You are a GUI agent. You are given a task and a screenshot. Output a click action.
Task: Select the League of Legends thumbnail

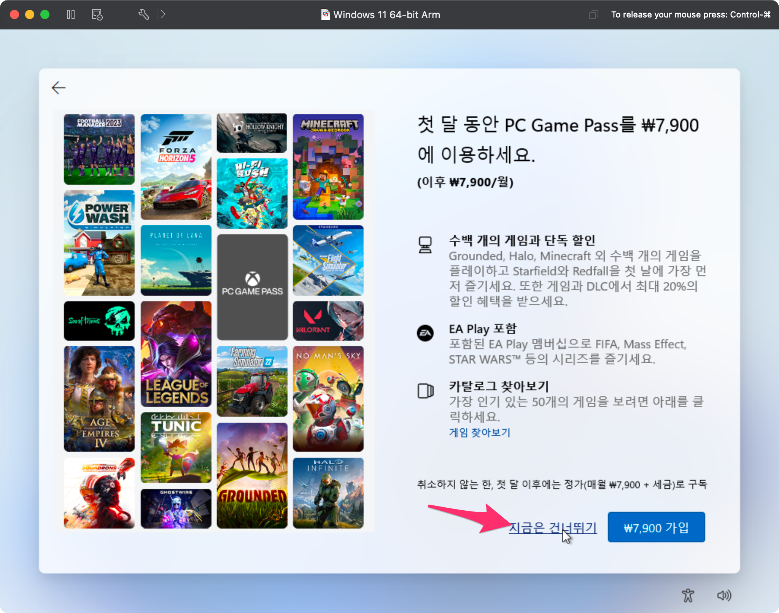point(176,354)
